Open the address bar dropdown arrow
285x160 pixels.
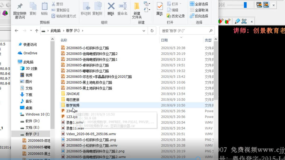tap(144, 31)
